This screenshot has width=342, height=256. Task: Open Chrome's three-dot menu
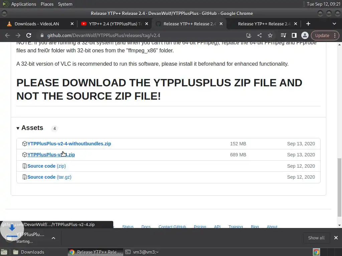tap(335, 35)
